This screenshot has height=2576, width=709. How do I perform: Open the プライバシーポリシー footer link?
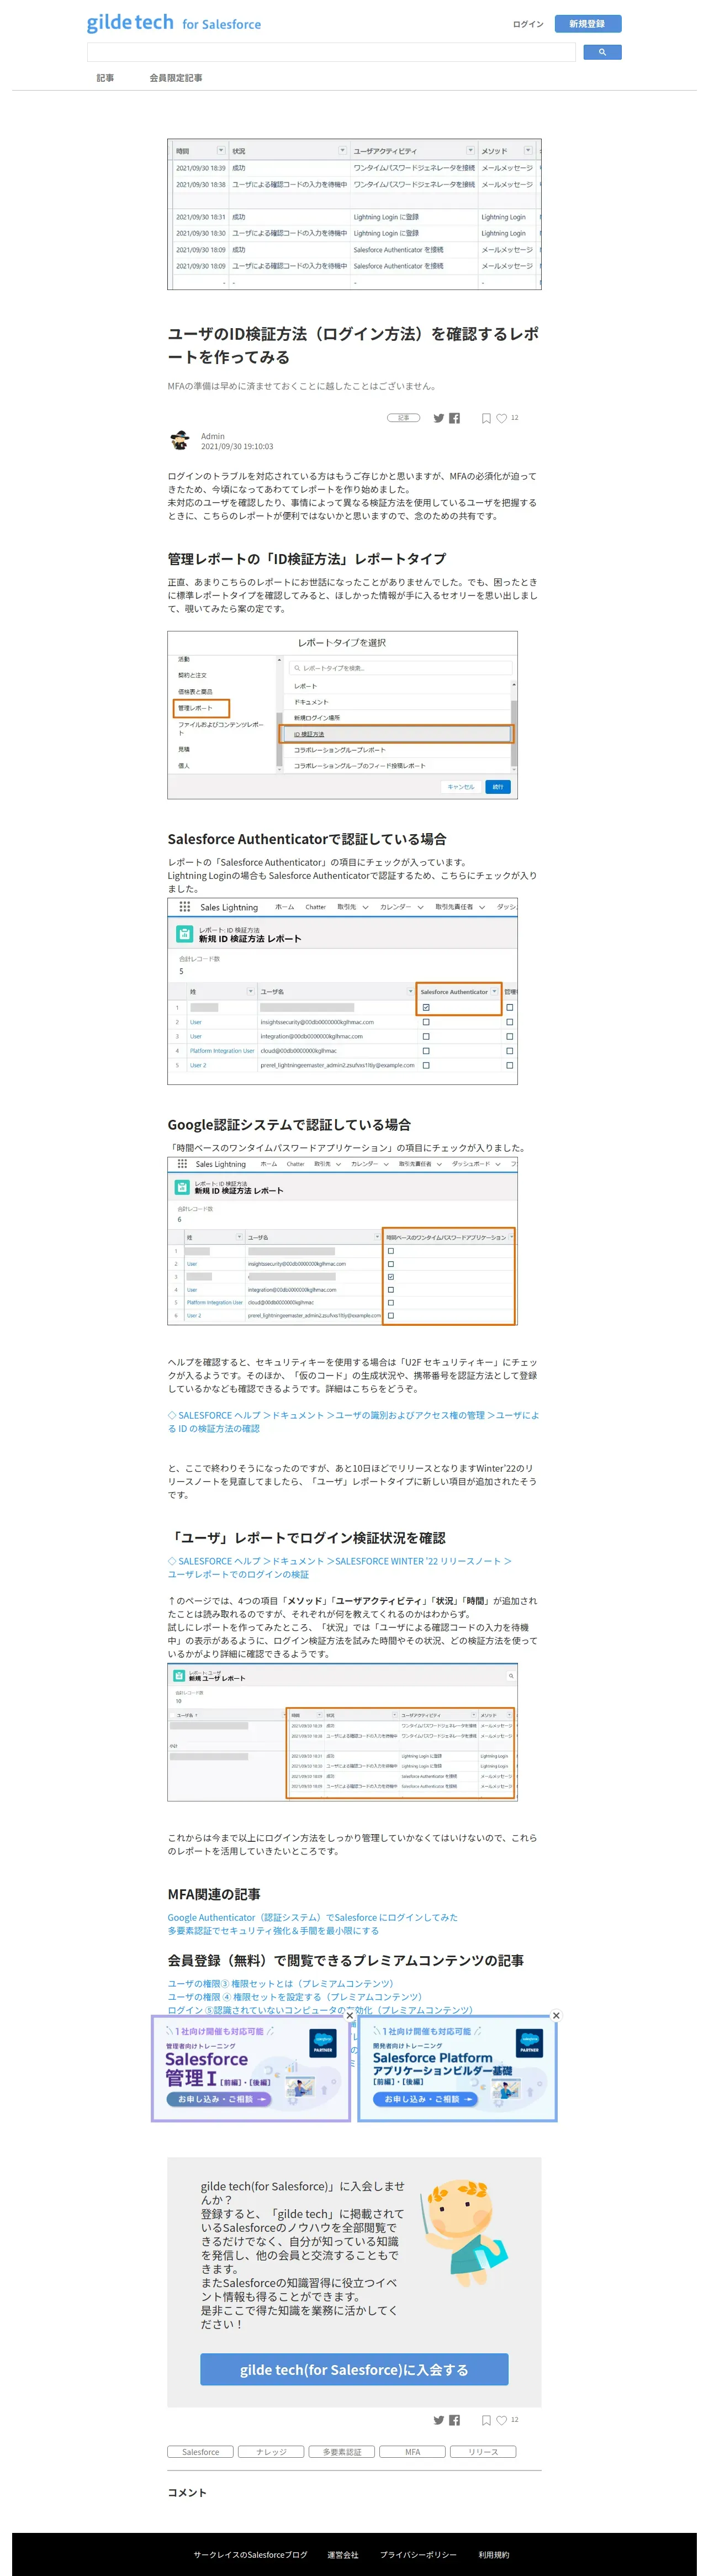pos(418,2554)
